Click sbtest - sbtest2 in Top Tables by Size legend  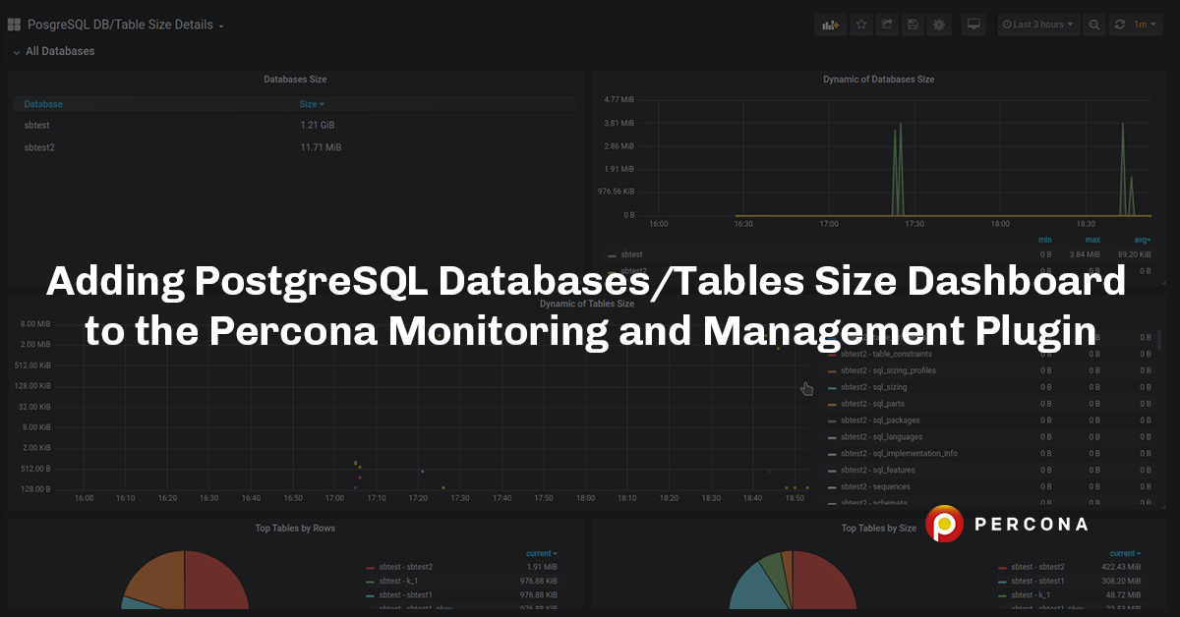pos(1037,567)
